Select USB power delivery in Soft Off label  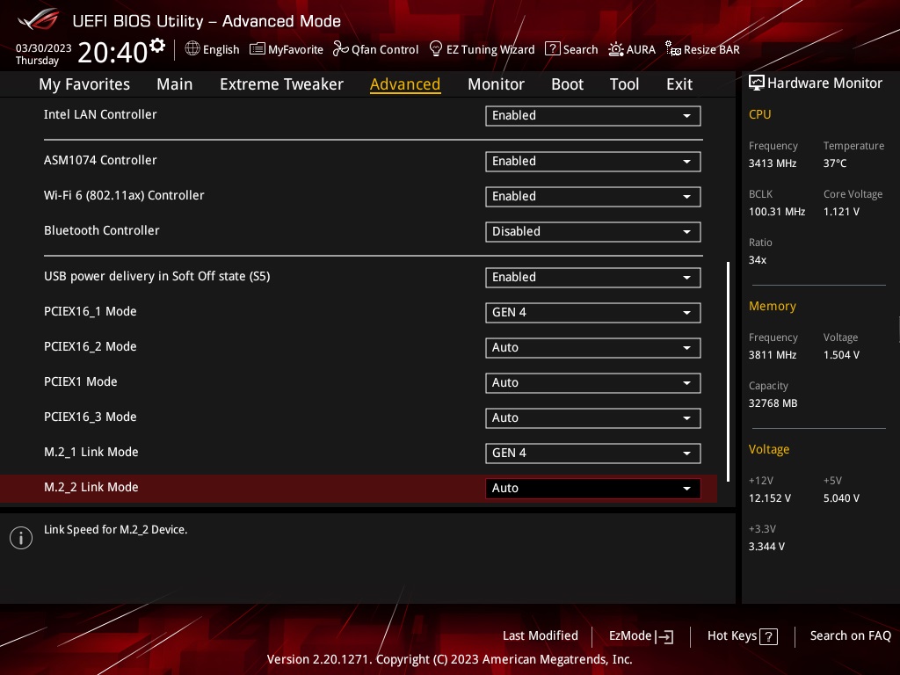[156, 277]
